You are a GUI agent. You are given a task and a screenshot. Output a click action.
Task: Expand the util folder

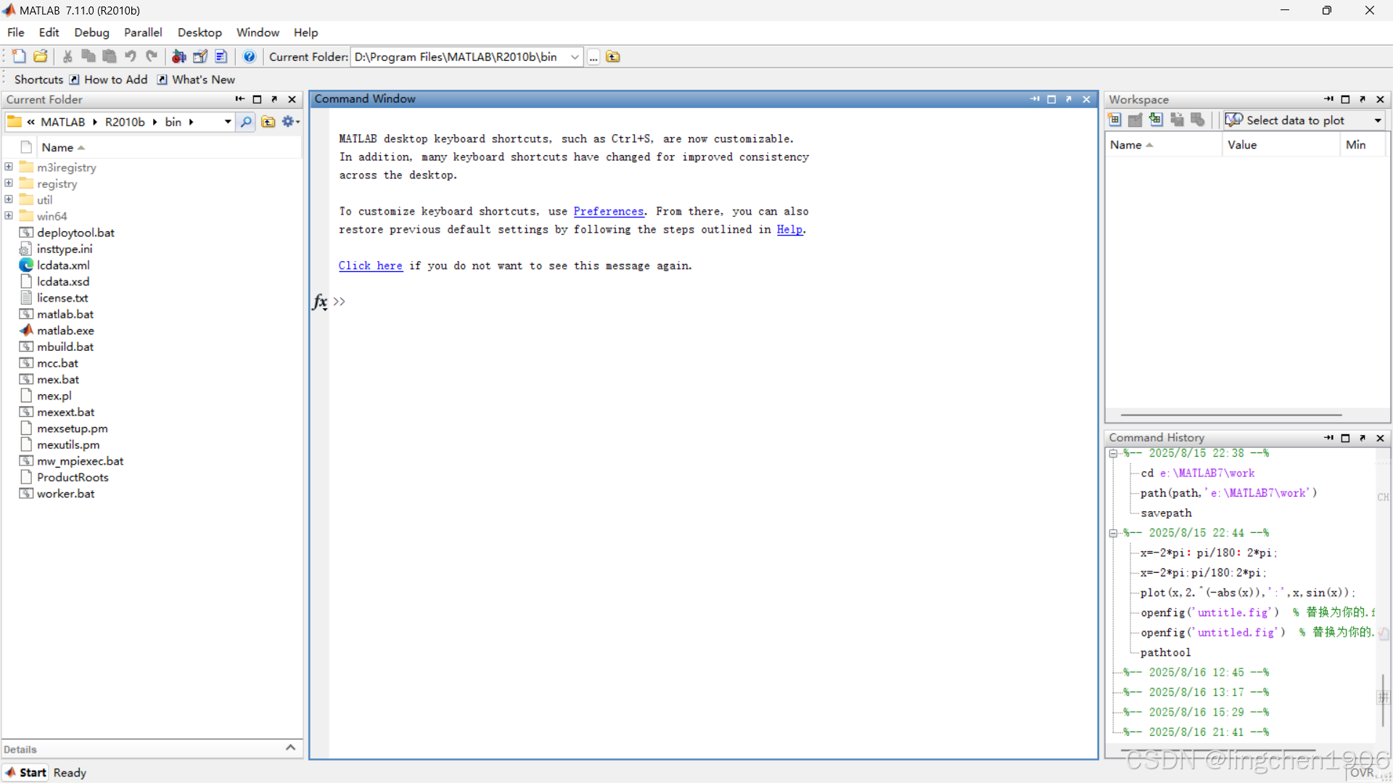(x=9, y=199)
